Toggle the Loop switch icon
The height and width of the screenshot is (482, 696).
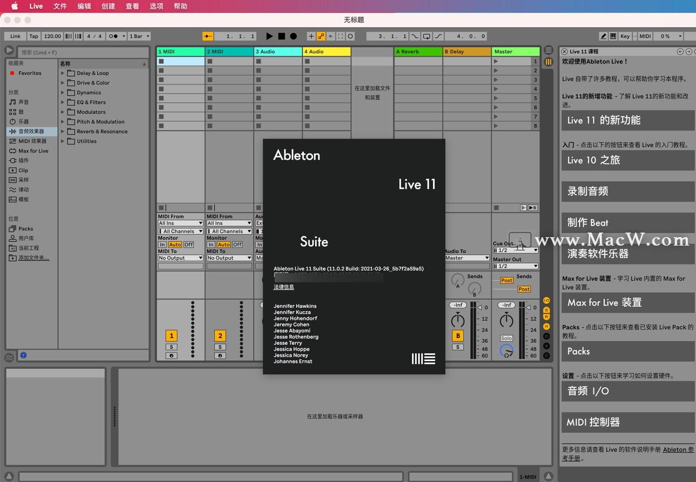point(426,36)
